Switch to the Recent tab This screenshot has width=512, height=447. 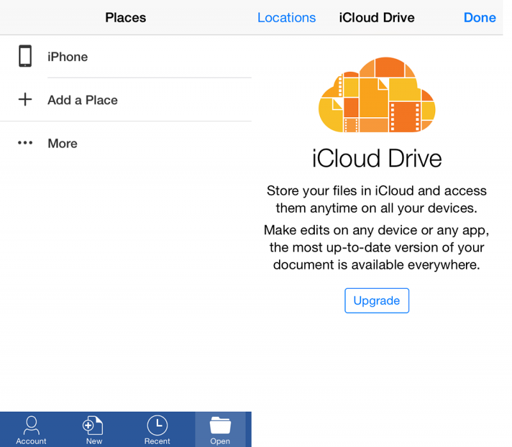157,429
